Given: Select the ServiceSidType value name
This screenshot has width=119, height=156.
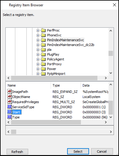Looking at the screenshot, I should coord(23,107).
